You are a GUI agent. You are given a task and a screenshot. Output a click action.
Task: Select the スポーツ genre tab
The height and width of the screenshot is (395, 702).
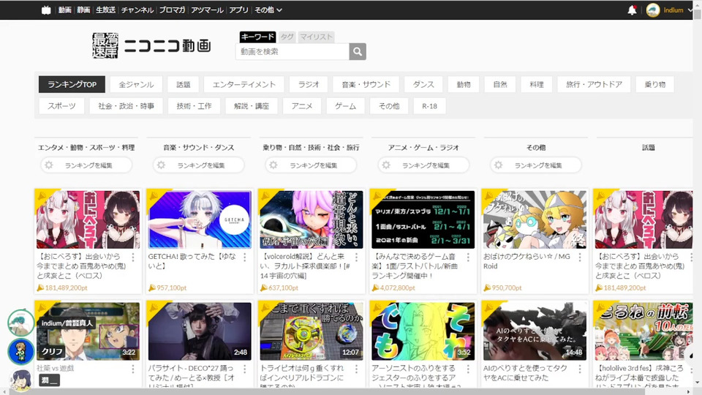(61, 106)
